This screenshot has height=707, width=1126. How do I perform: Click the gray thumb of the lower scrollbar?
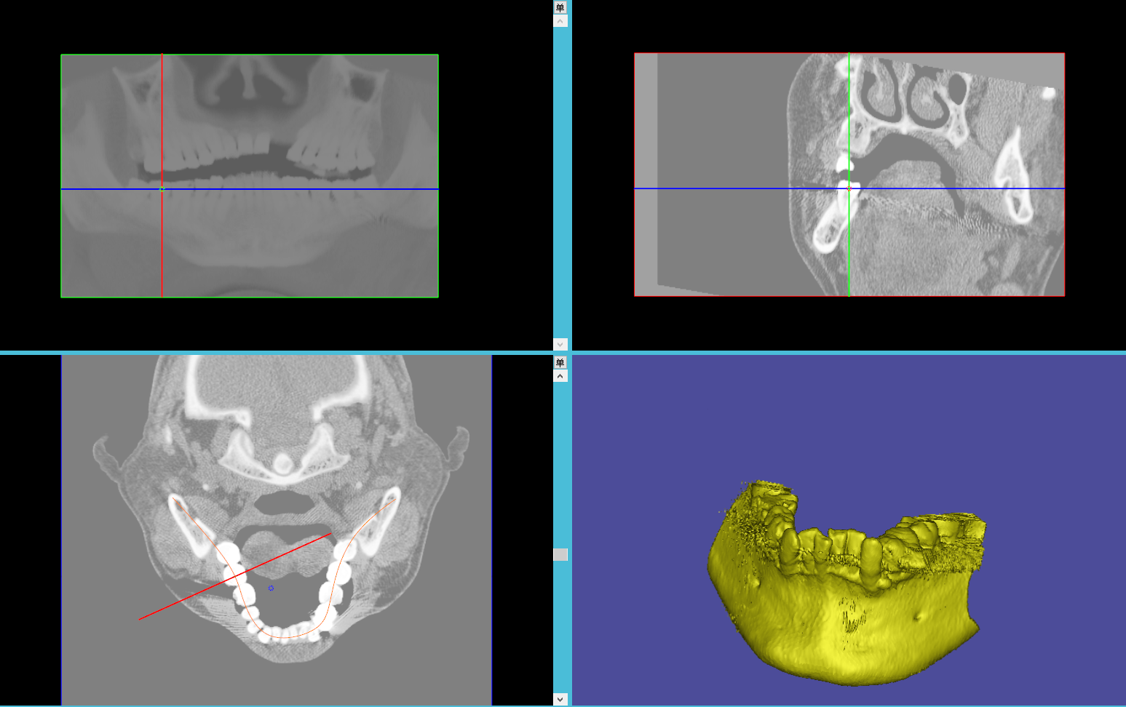point(560,555)
